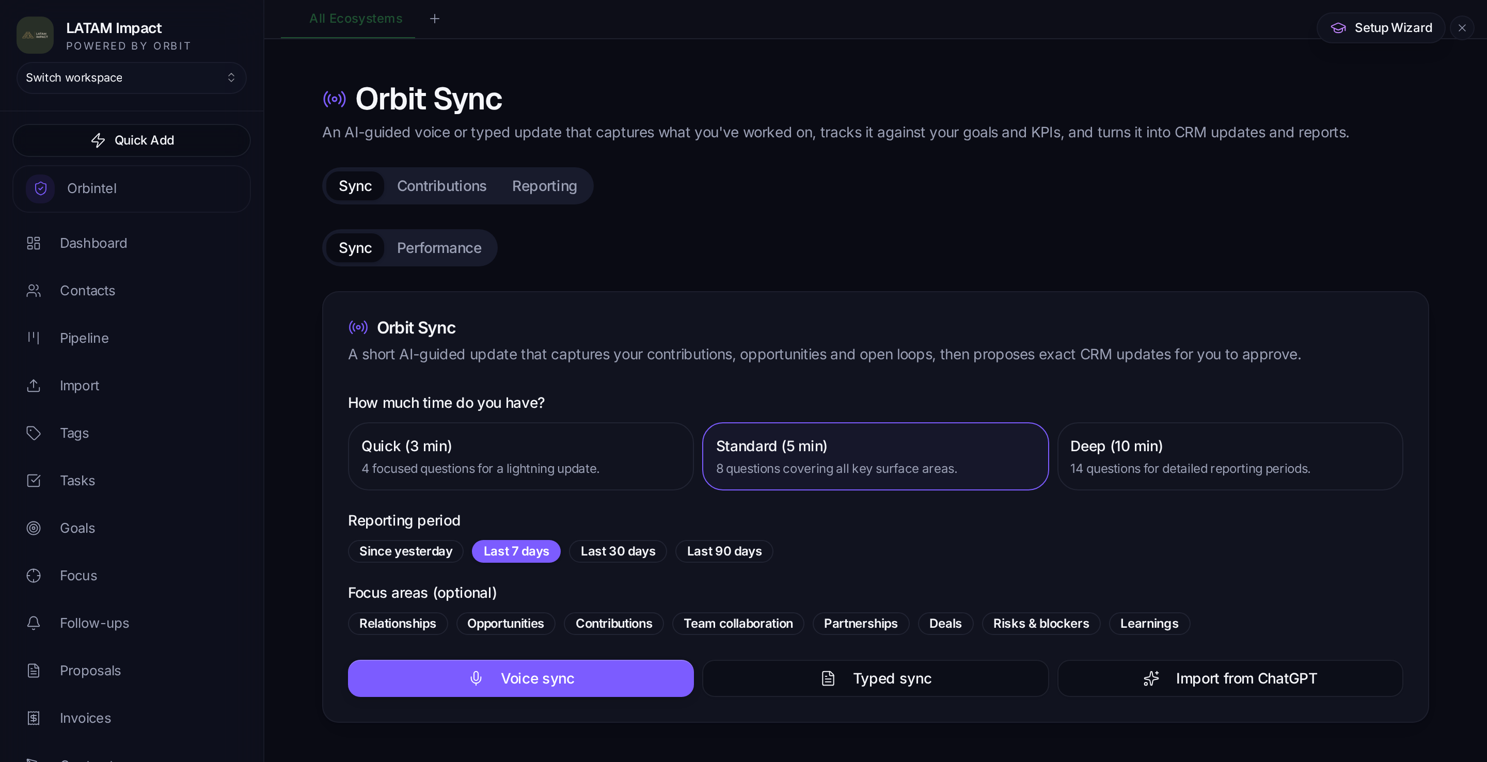The width and height of the screenshot is (1487, 762).
Task: Toggle the Opportunities focus area
Action: (505, 624)
